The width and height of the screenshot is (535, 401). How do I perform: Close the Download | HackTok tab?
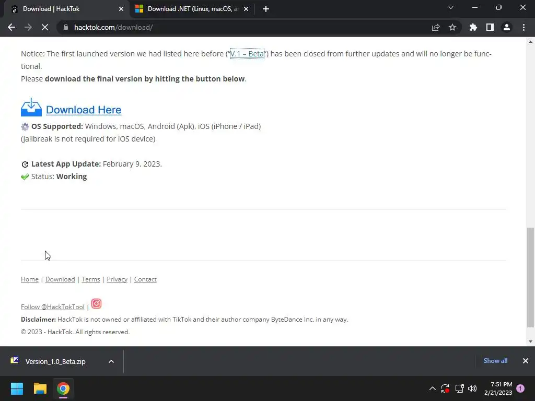121,9
